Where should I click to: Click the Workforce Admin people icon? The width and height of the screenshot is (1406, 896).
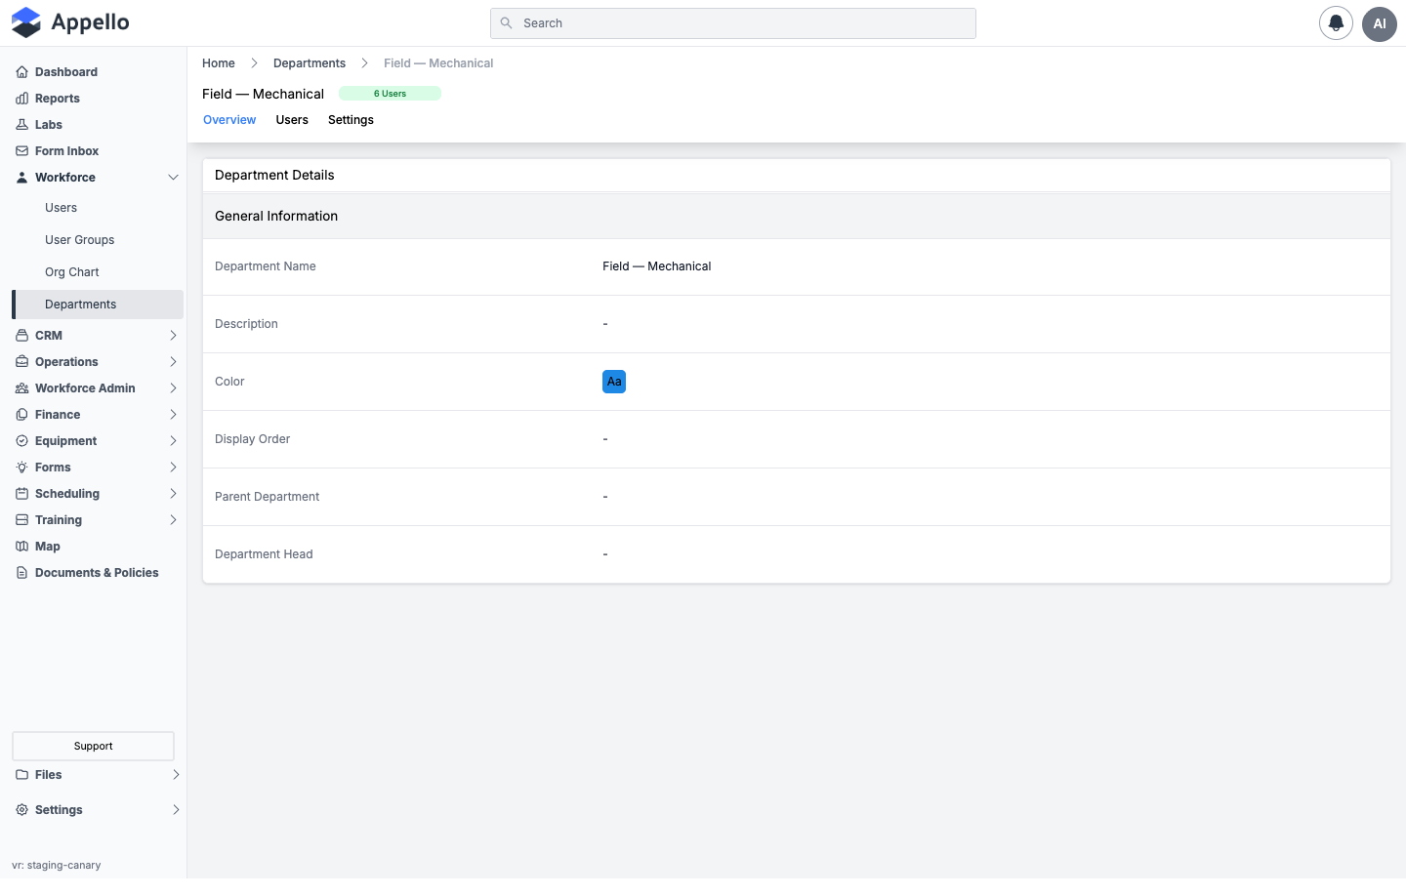(x=21, y=388)
